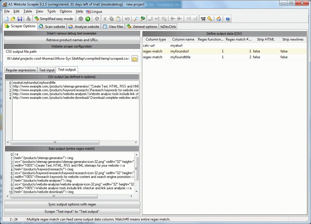
Task: Click the Column name header
Action: coord(183,39)
